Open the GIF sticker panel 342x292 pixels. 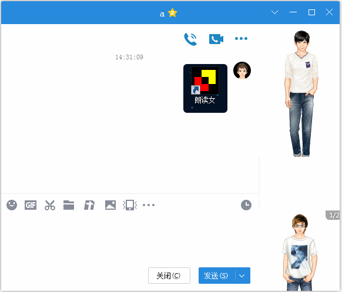(x=31, y=205)
